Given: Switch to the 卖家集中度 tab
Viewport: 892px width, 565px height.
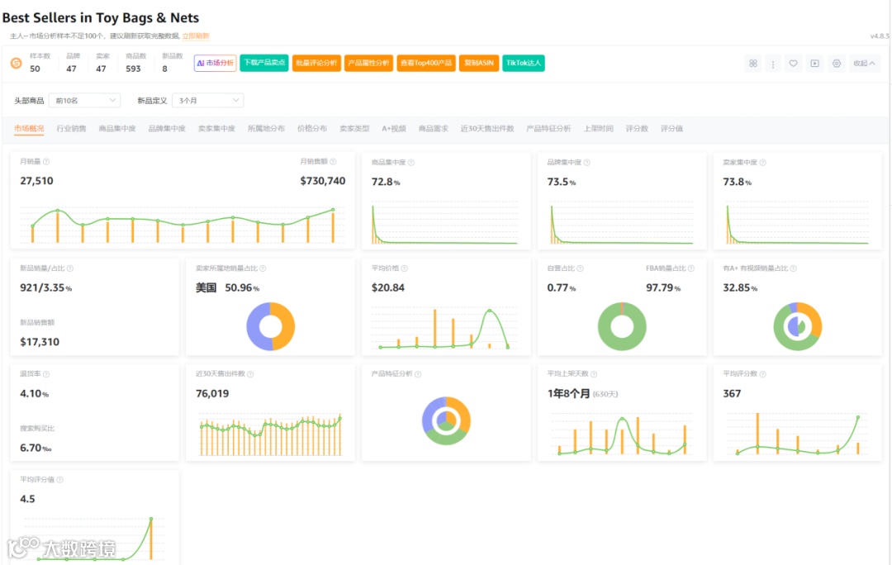Looking at the screenshot, I should point(216,129).
